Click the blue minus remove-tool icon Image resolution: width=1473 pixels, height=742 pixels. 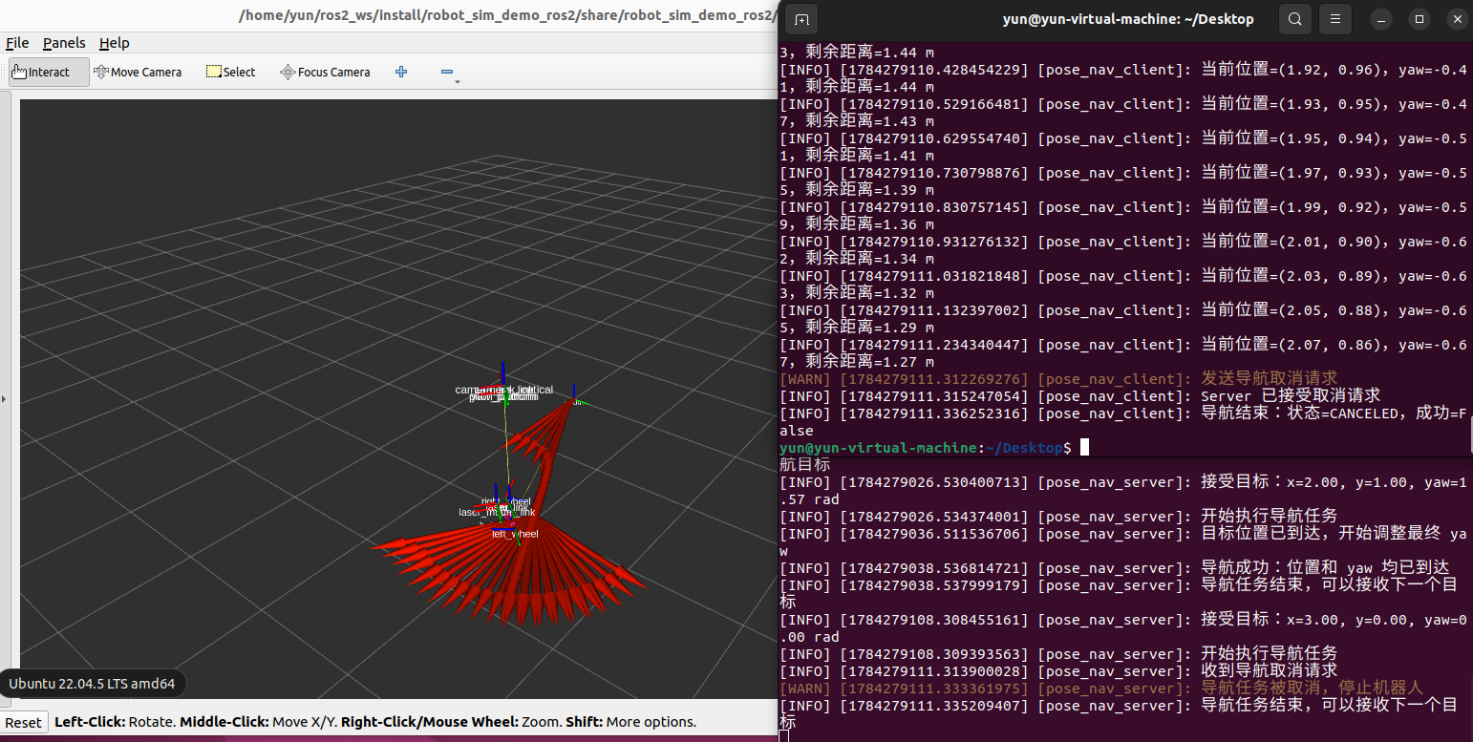(x=446, y=72)
